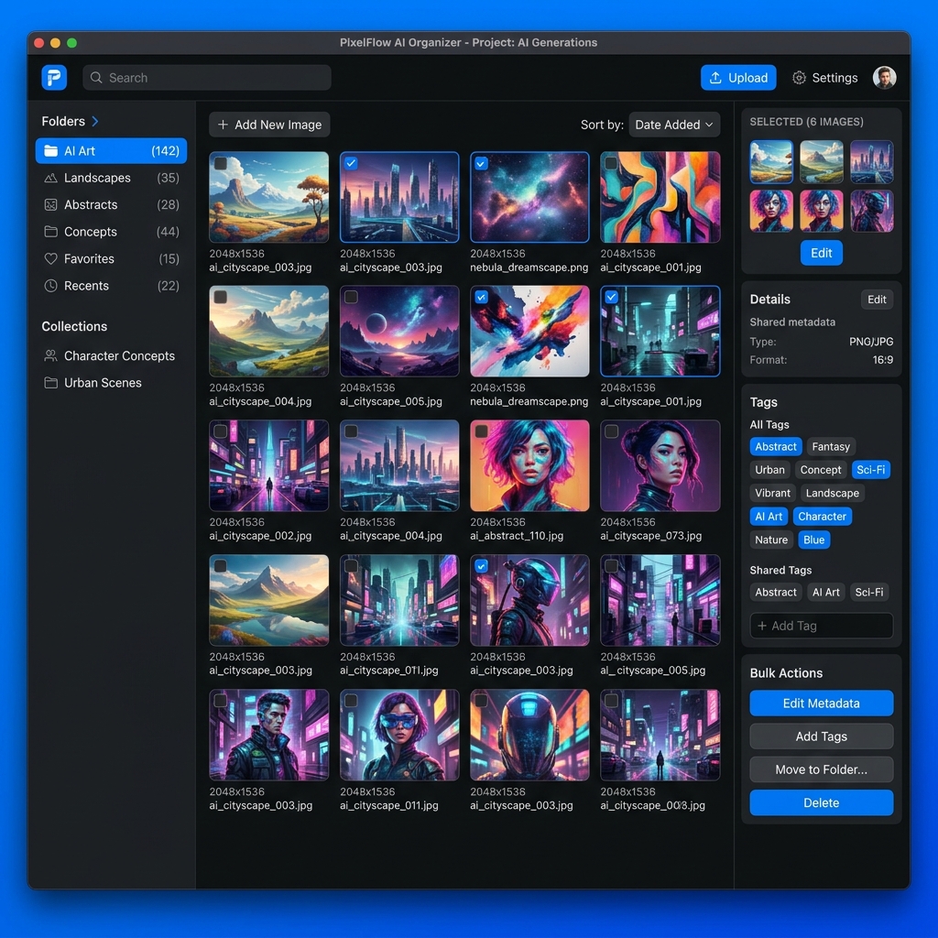
Task: Toggle the Nature tag chip
Action: click(771, 540)
